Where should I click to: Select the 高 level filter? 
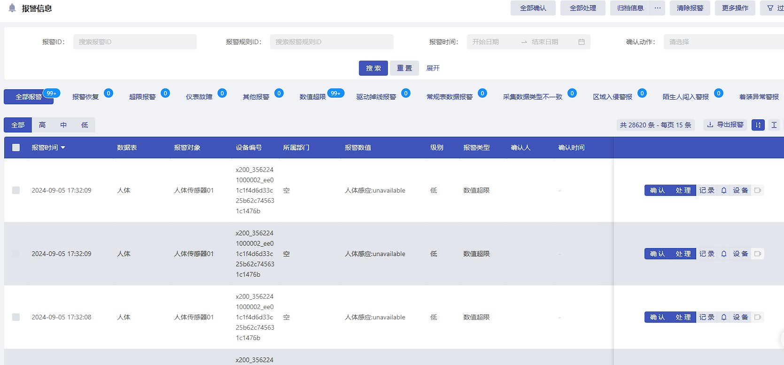(42, 125)
